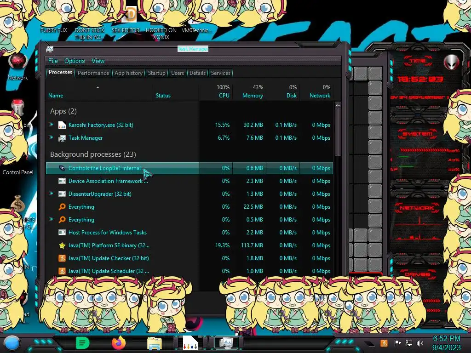471x353 pixels.
Task: Switch to Karoshi Factory taskbar icon
Action: 190,343
